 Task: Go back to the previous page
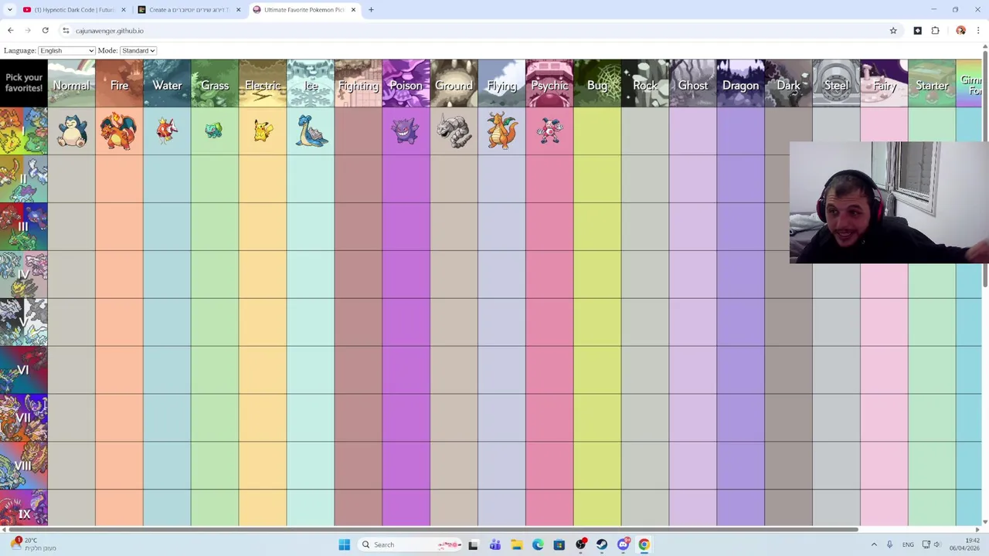(x=10, y=30)
